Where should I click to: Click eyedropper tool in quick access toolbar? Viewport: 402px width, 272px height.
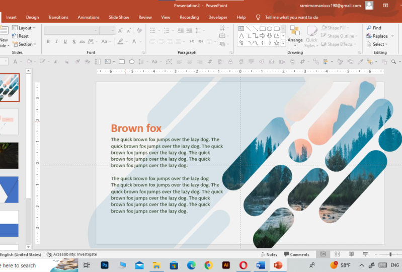(x=360, y=61)
